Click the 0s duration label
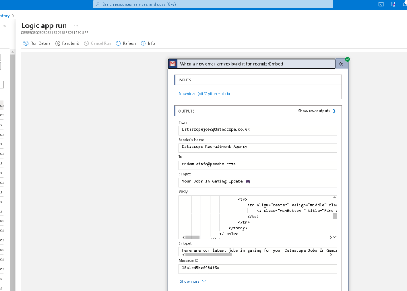Screen dimensions: 407x291 [341, 64]
